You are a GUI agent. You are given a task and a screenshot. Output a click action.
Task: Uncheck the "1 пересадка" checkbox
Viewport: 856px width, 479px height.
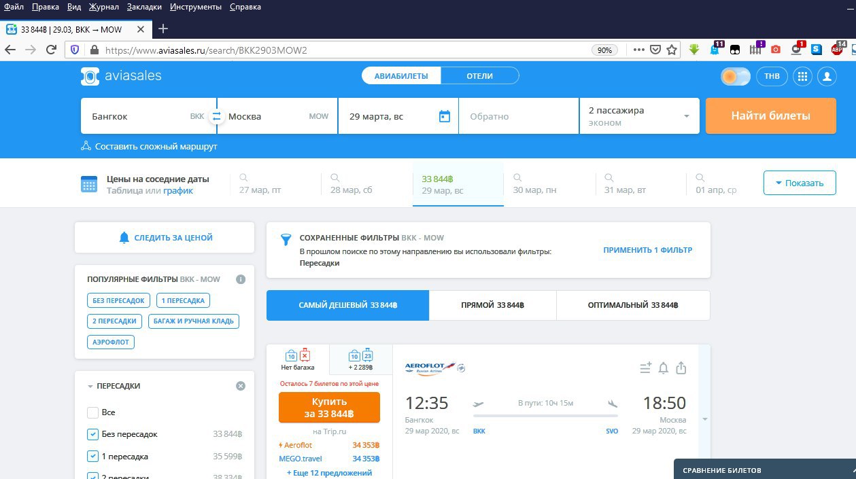click(x=93, y=456)
